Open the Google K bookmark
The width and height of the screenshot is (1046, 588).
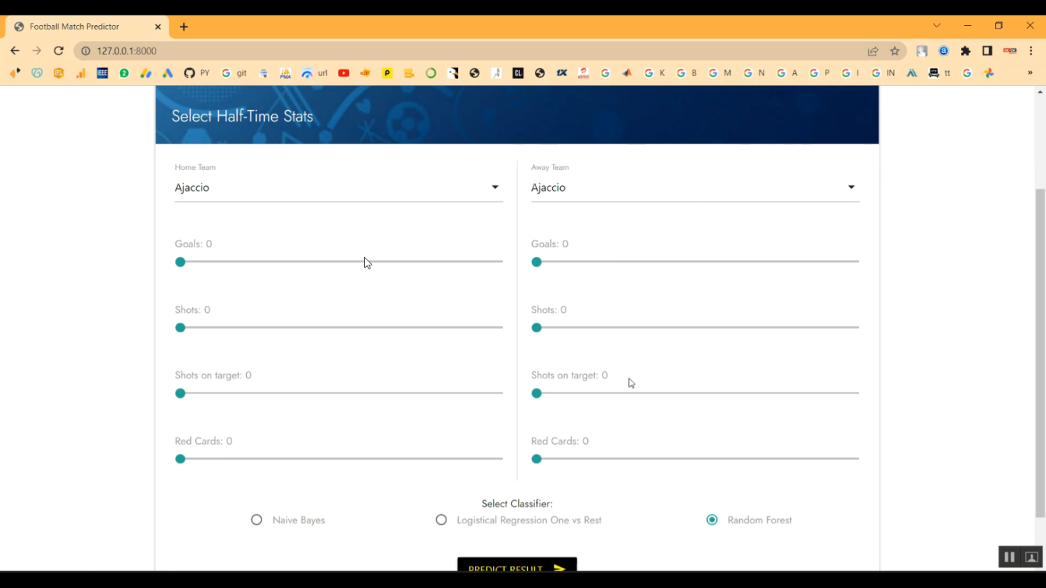click(x=655, y=73)
